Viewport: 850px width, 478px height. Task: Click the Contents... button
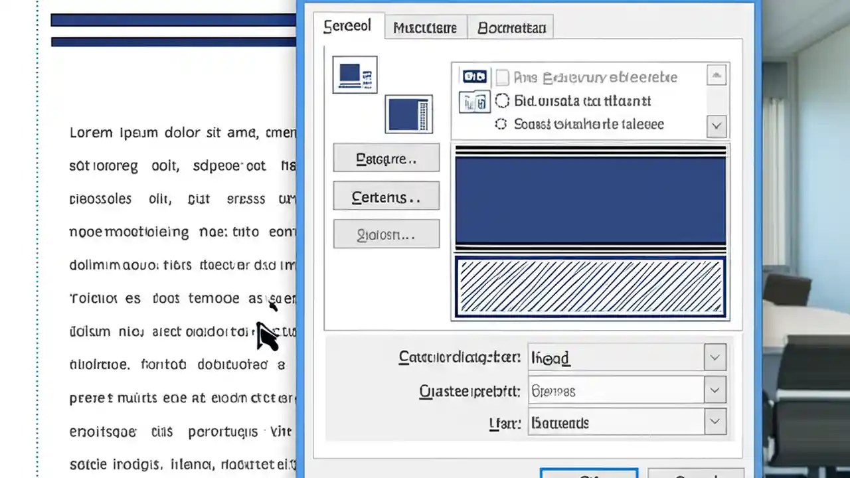386,197
